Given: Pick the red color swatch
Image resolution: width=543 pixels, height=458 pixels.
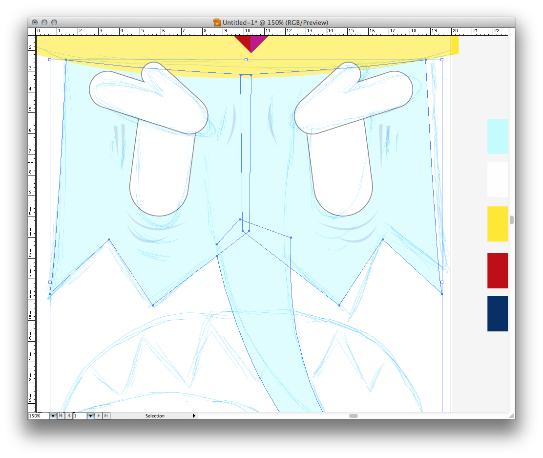Looking at the screenshot, I should 497,271.
